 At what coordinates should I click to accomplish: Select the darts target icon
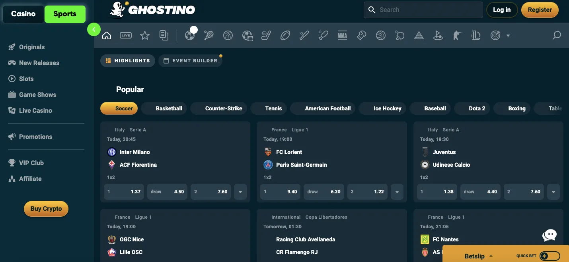pyautogui.click(x=495, y=36)
